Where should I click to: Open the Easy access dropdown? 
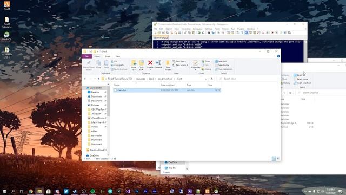click(180, 65)
